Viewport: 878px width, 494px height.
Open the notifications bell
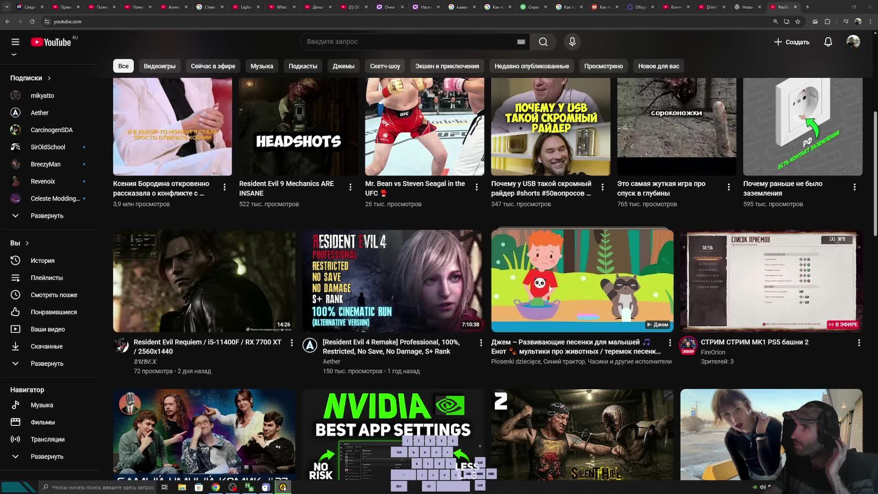[x=828, y=42]
